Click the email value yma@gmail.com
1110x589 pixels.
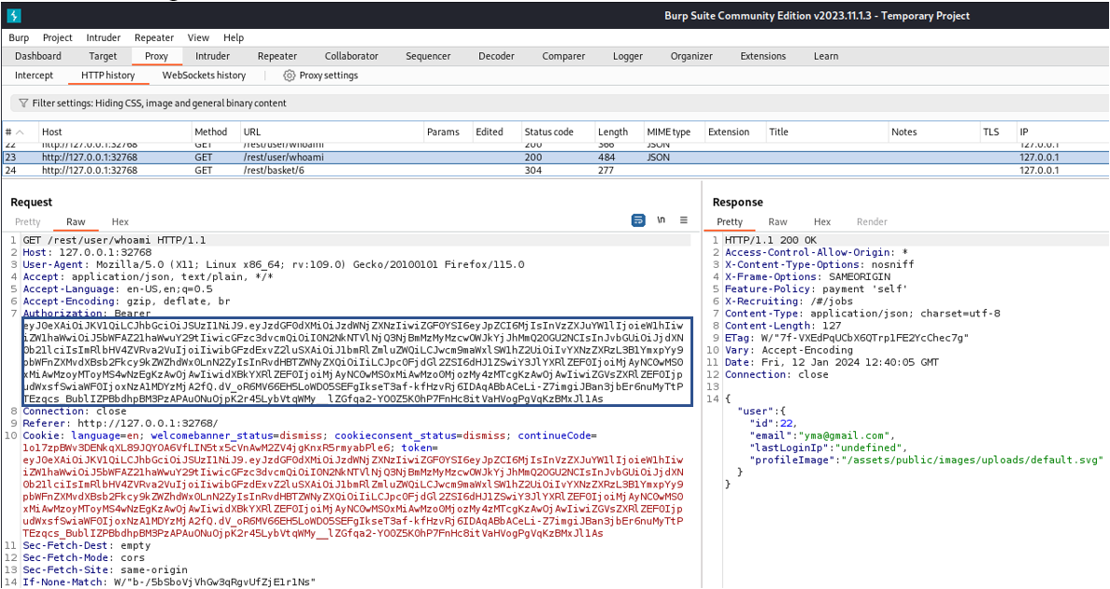tap(843, 436)
